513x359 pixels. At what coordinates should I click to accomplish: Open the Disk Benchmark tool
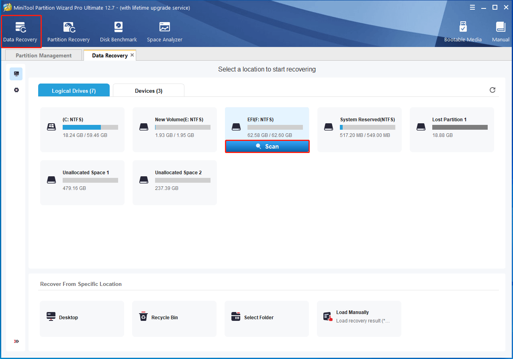click(119, 32)
